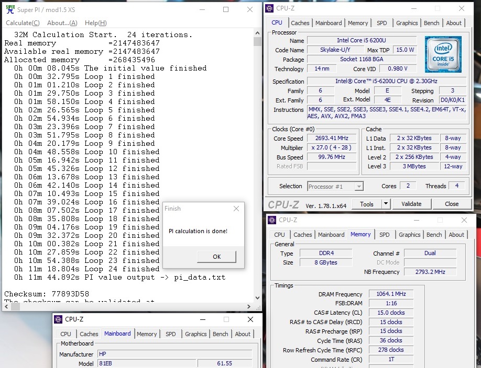The width and height of the screenshot is (481, 368).
Task: Select CPU tab in Memory CPU-Z window
Action: [x=279, y=235]
